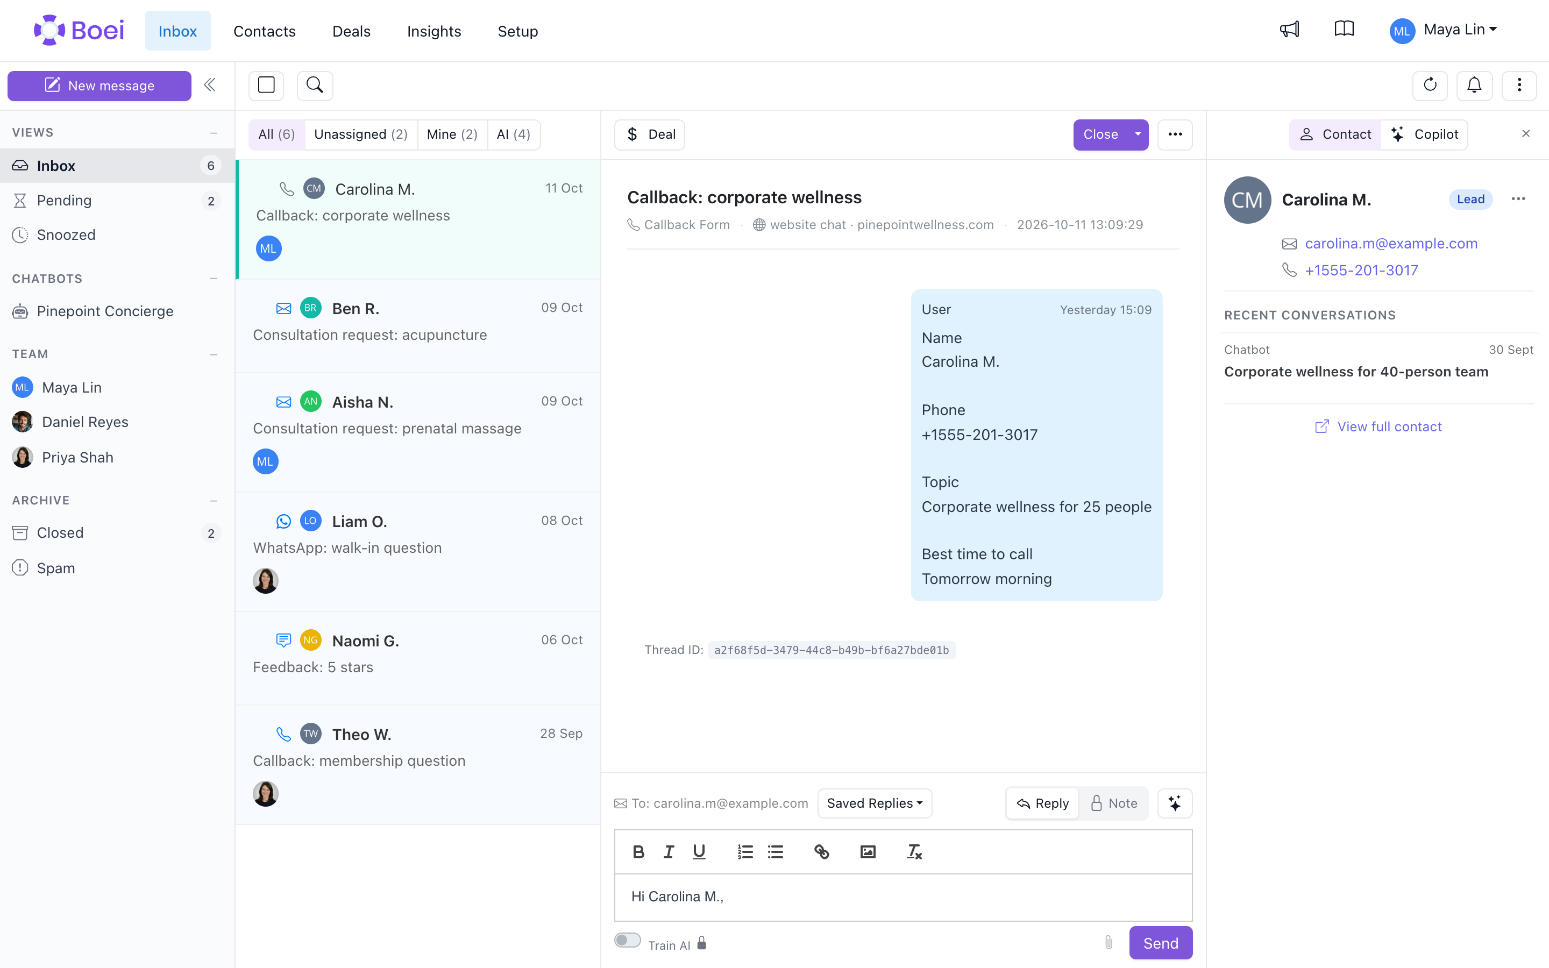Insert a hyperlink in the reply
The image size is (1549, 968).
click(x=822, y=851)
